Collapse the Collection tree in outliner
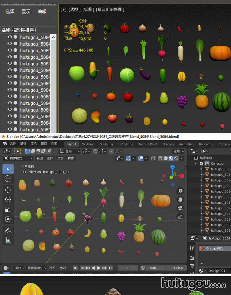Image resolution: width=231 pixels, height=295 pixels. point(196,163)
